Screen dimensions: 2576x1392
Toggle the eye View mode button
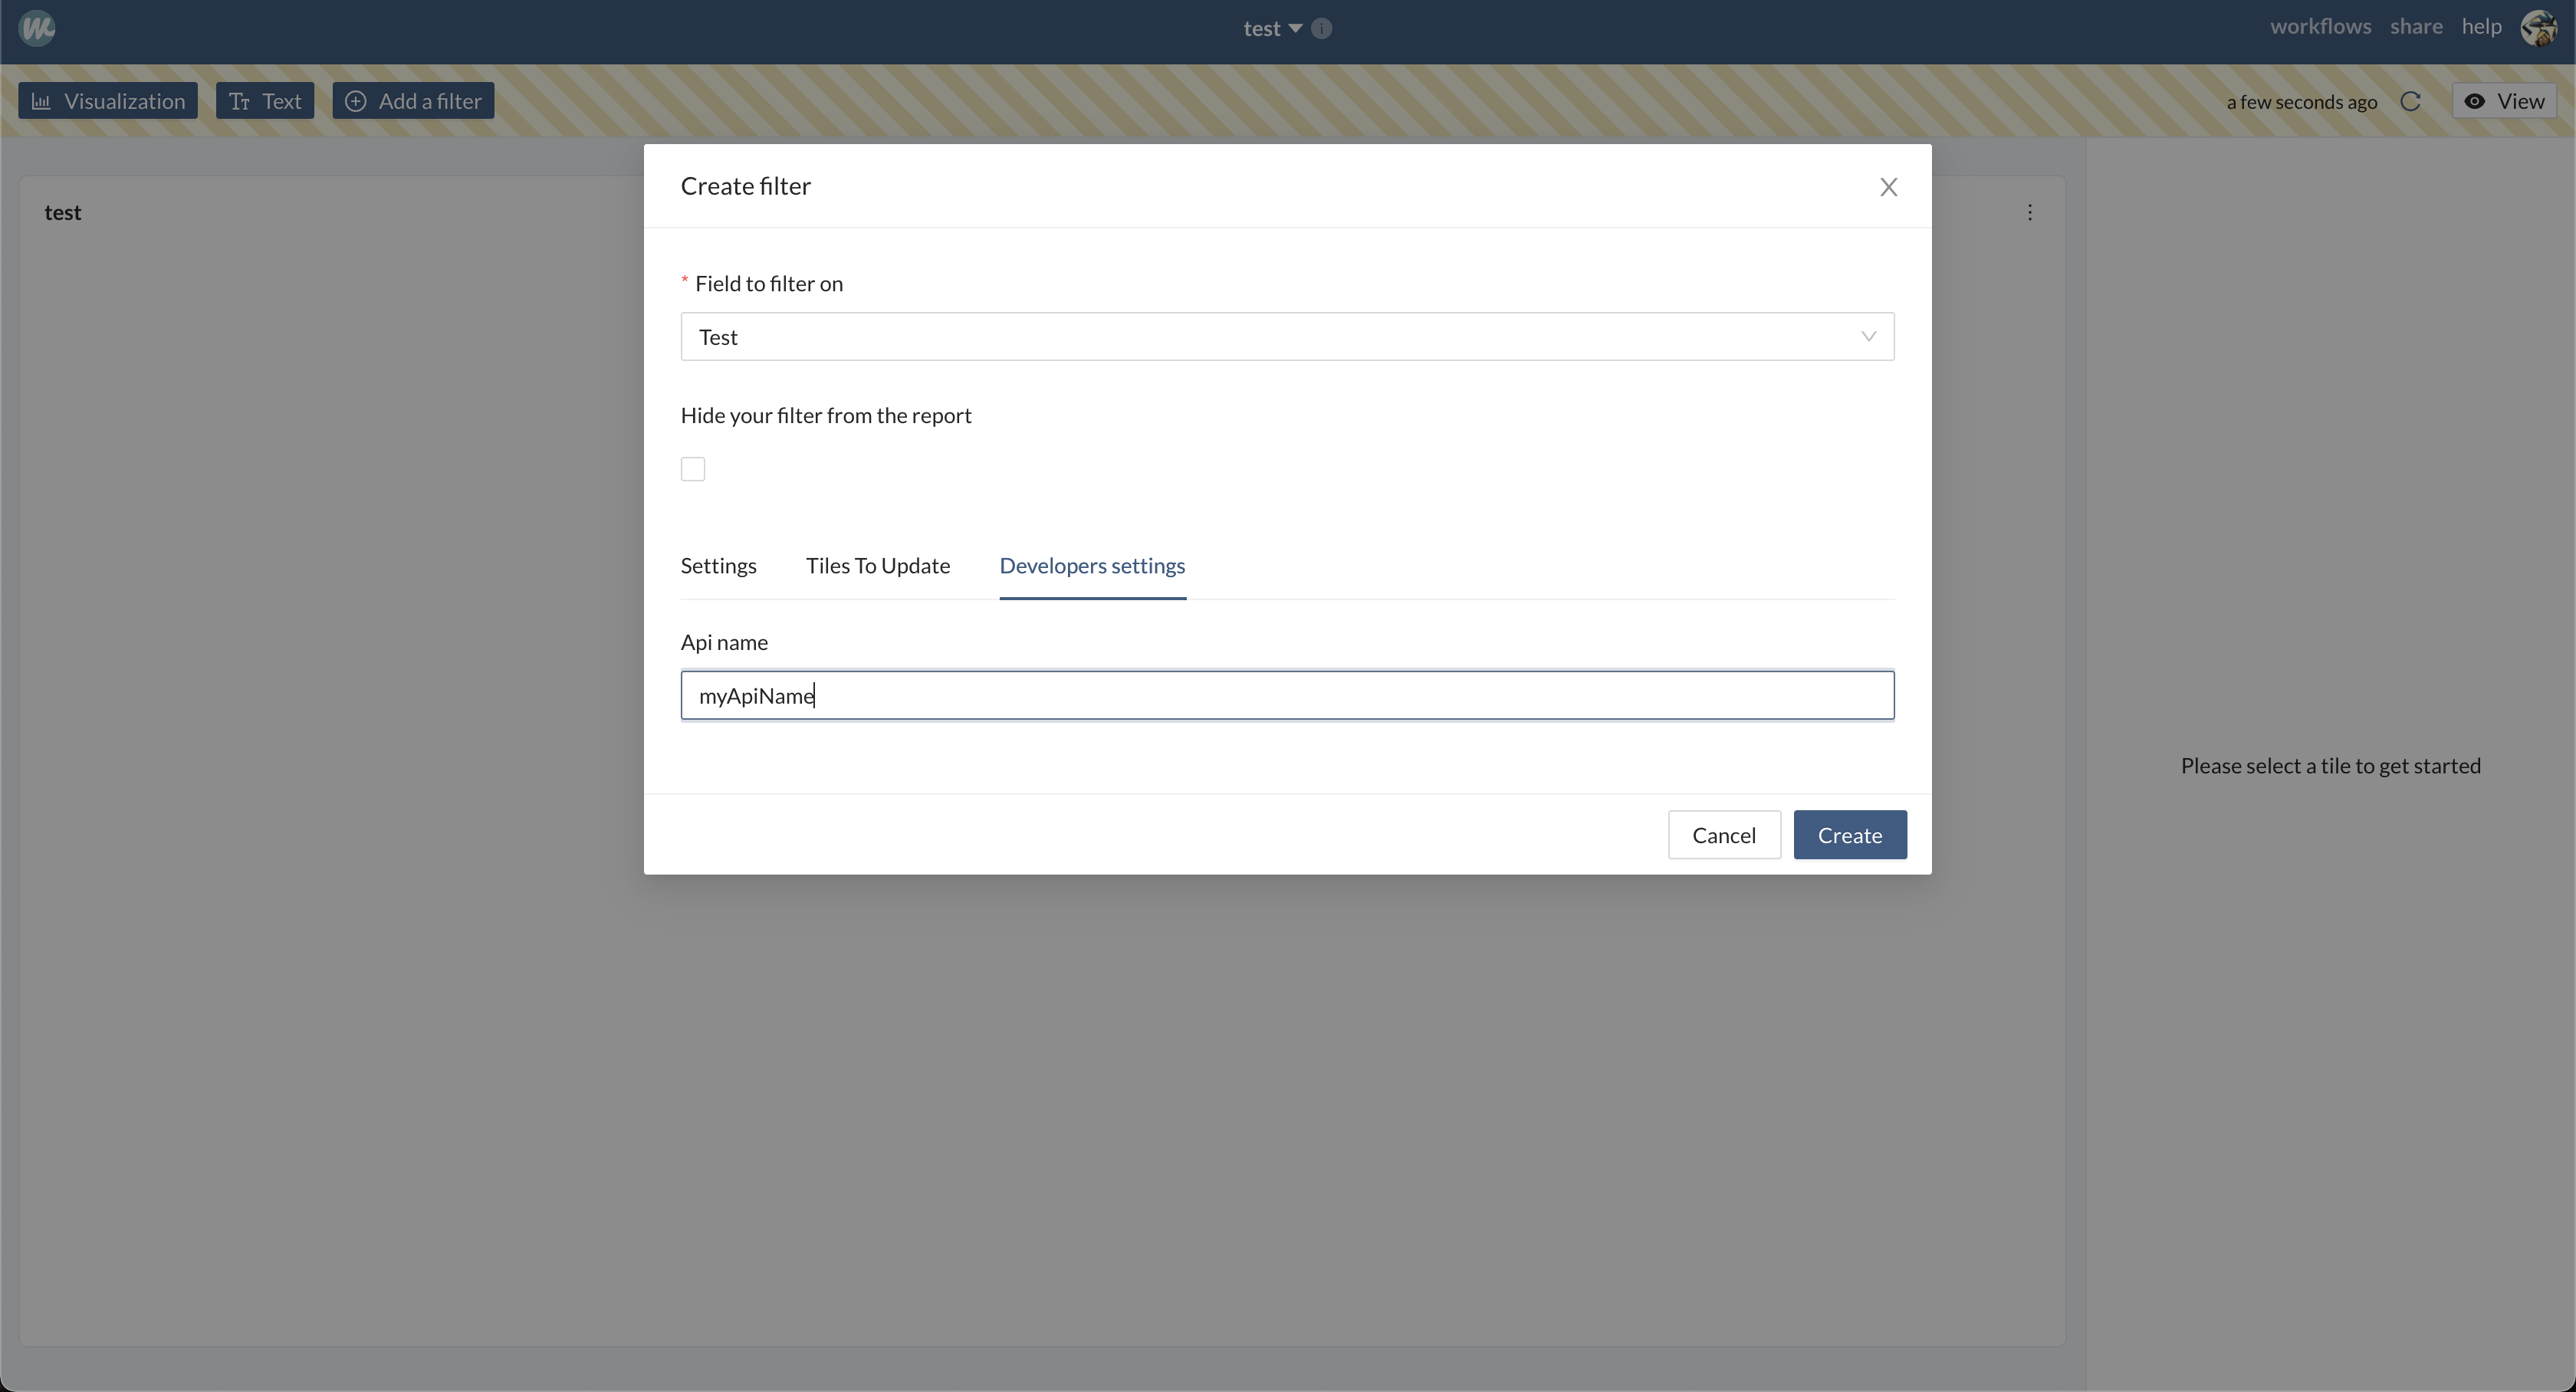2504,101
